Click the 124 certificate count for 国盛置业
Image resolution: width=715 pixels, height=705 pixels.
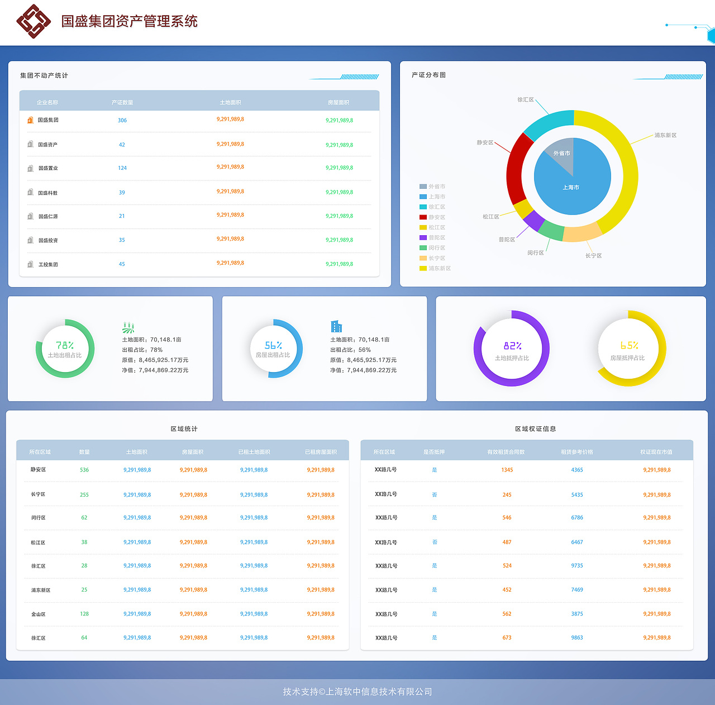click(122, 168)
